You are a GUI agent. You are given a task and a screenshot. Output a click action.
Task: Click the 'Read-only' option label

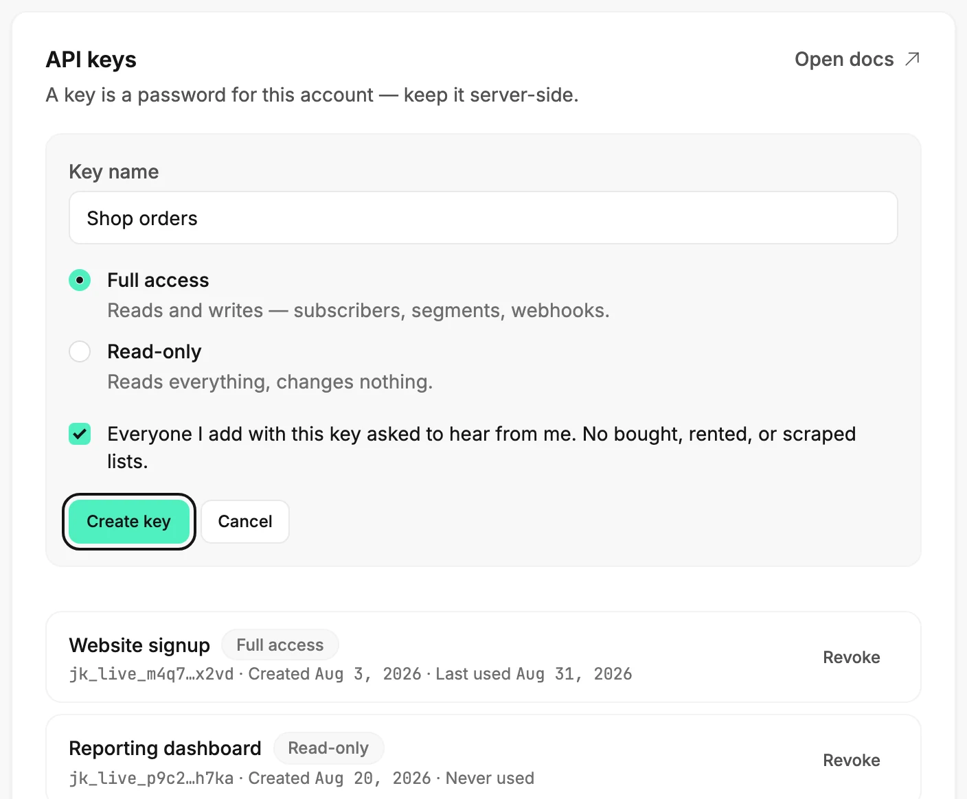pos(155,351)
